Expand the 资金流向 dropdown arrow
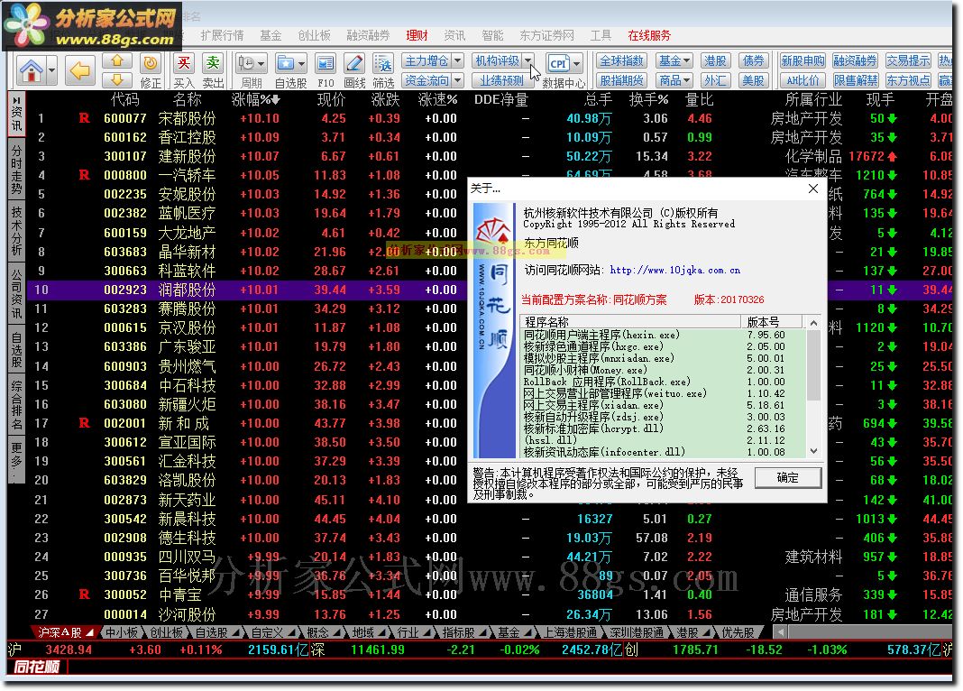963x691 pixels. click(x=457, y=80)
